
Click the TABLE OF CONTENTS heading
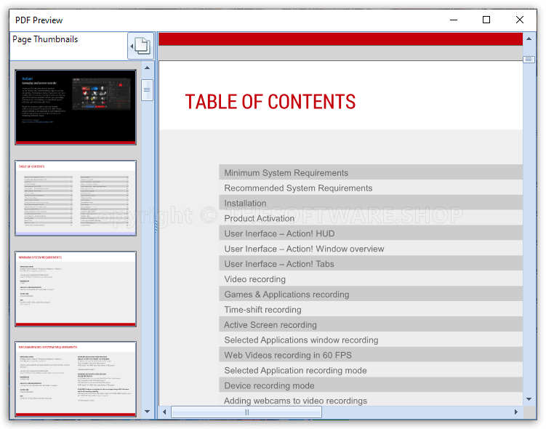tap(270, 102)
